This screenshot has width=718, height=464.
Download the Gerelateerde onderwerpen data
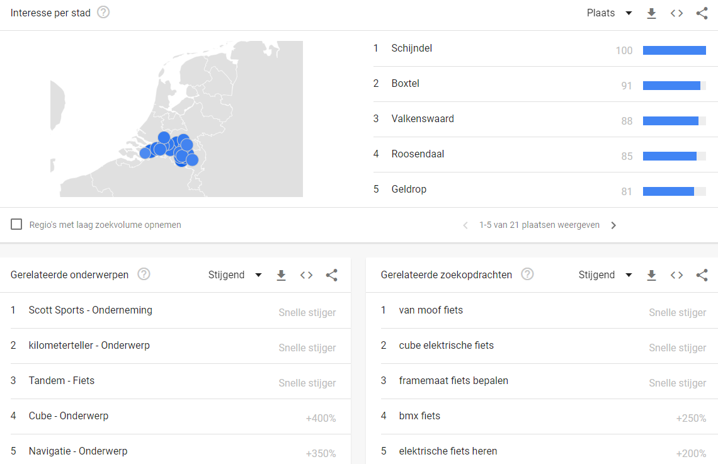click(x=281, y=274)
